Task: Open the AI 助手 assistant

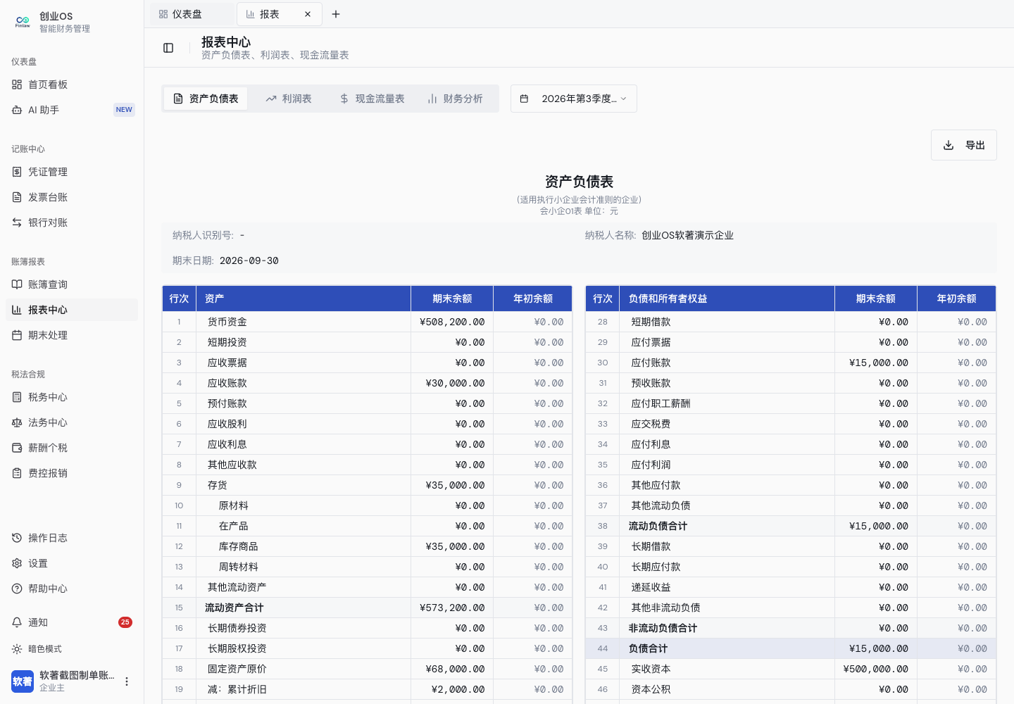Action: pyautogui.click(x=72, y=110)
